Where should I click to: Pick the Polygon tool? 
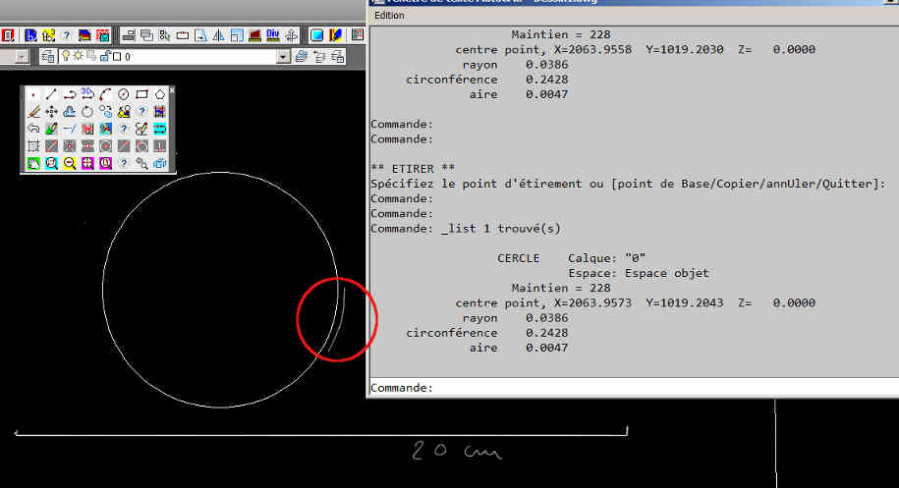coord(160,94)
